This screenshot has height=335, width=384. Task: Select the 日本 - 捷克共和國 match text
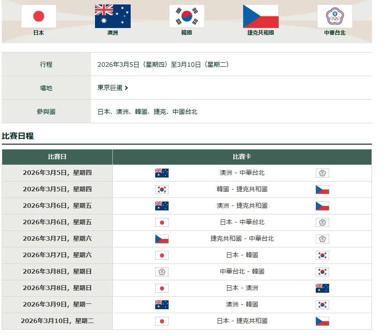coord(242,321)
